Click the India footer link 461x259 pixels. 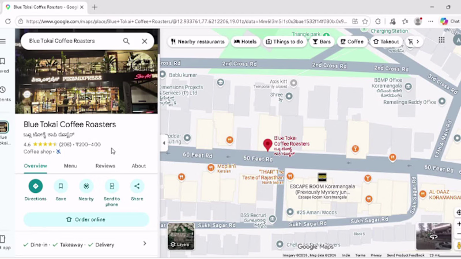[346, 255]
